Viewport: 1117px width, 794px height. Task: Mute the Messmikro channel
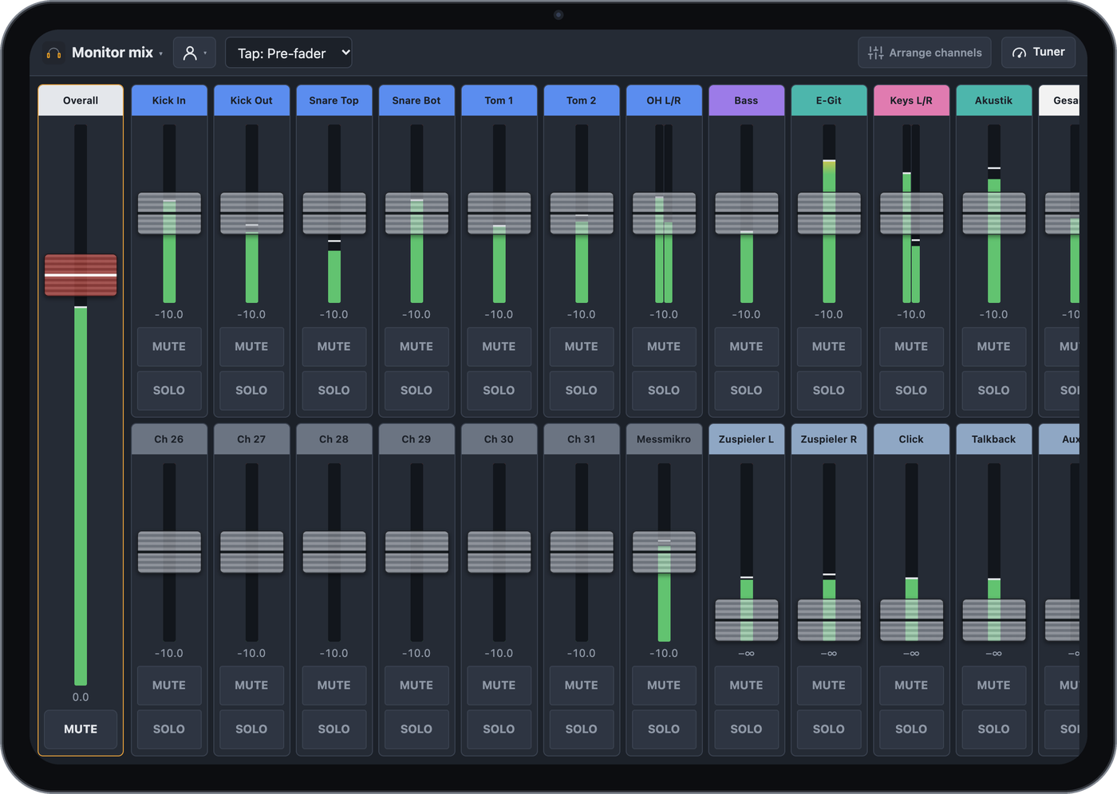(664, 686)
